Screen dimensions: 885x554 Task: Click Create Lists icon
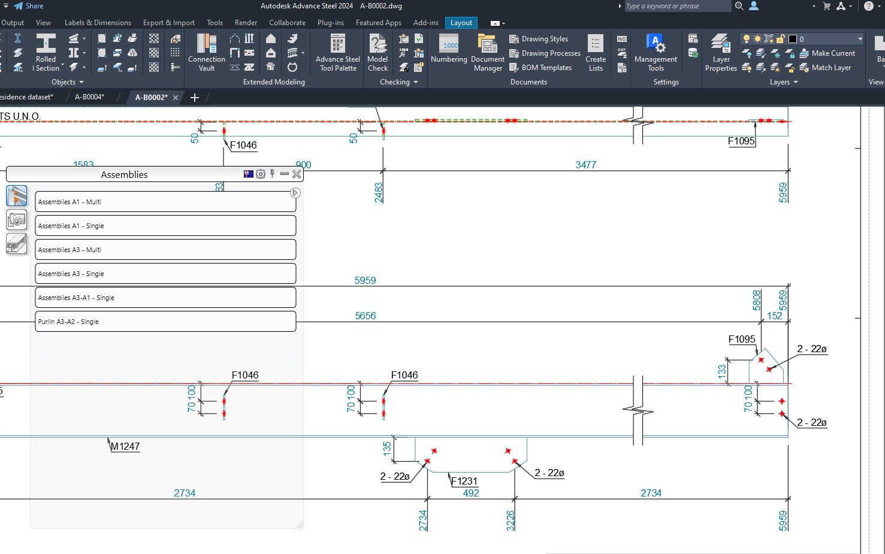[596, 52]
